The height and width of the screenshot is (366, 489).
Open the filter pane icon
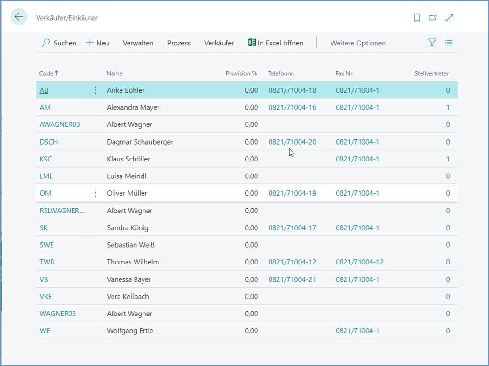point(432,43)
